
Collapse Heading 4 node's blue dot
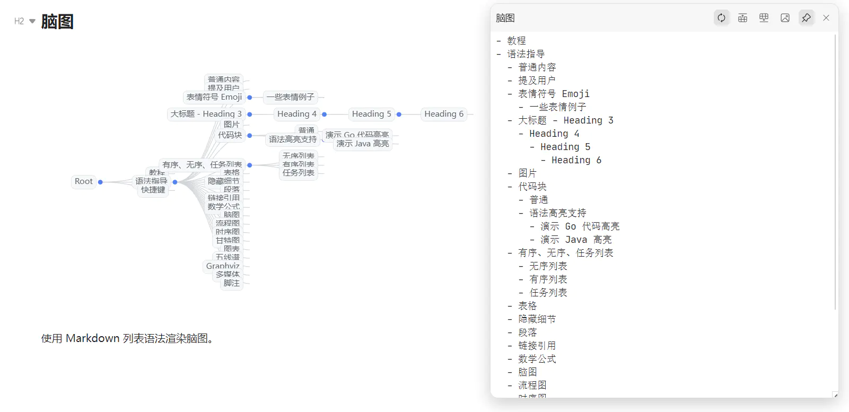click(x=325, y=115)
